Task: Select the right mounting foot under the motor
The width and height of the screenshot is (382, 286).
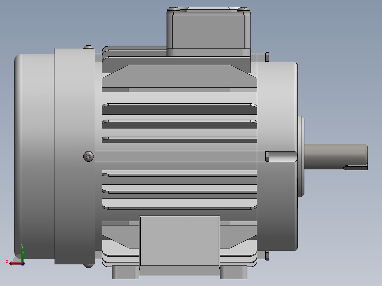Action: point(234,272)
